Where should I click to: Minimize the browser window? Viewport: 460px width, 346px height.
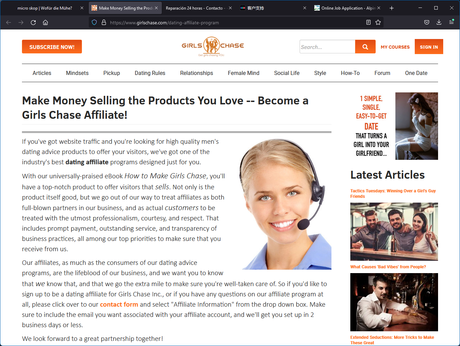tap(420, 8)
